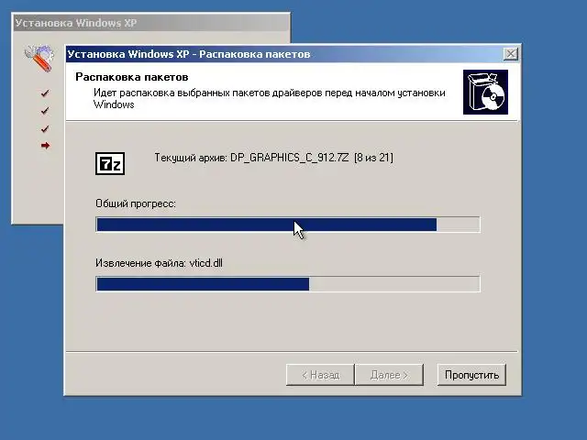Screen dimensions: 587x440
Task: Click the Общий прогресс label
Action: pos(136,203)
